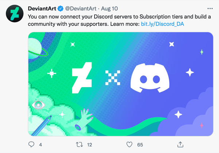The image size is (219, 153).
Task: Open the tweet's three-dot more menu
Action: pos(209,8)
